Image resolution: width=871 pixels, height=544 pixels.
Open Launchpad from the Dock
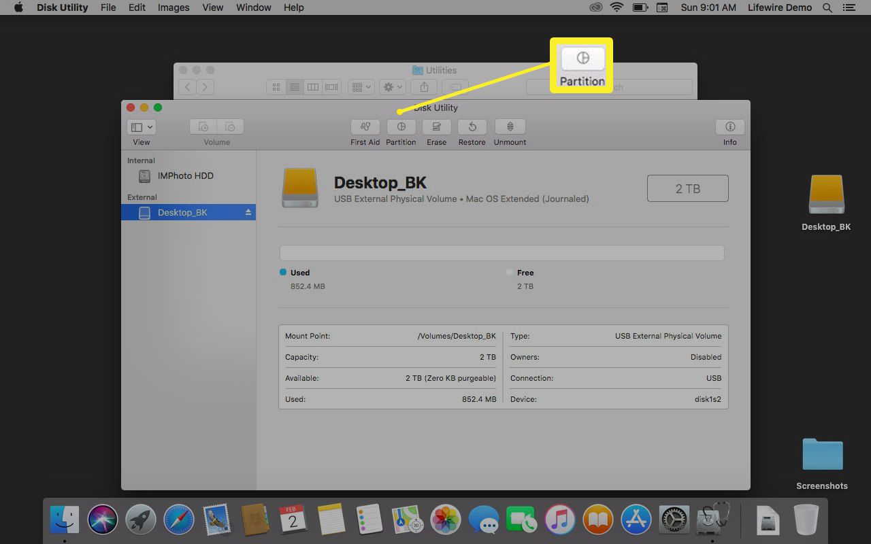coord(141,520)
